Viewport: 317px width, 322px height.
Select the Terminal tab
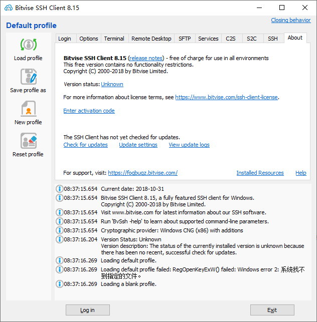pos(114,39)
